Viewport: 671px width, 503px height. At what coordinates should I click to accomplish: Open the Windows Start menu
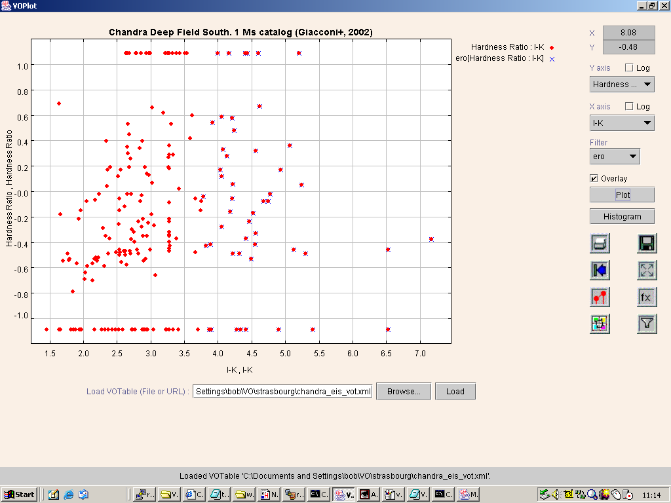(x=19, y=494)
